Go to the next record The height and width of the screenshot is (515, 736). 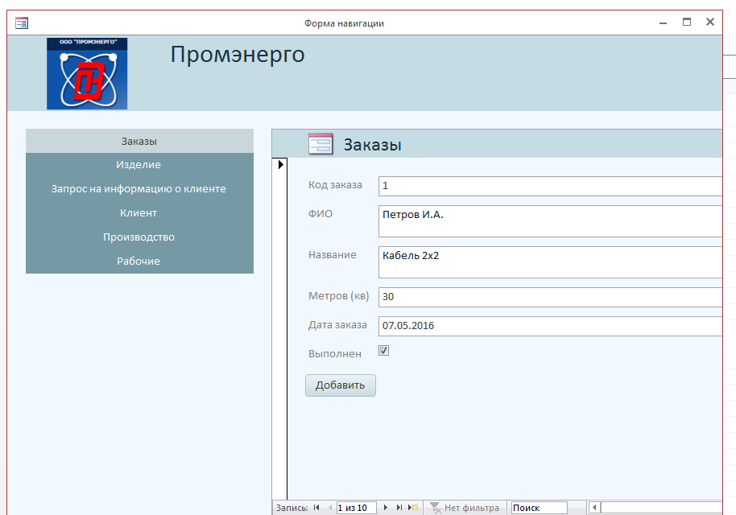[386, 508]
